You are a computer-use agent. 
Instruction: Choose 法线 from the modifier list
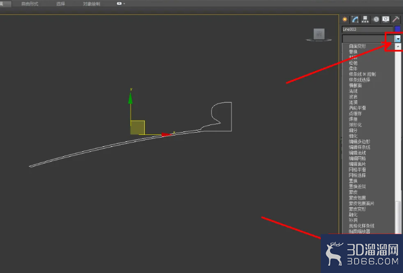point(353,91)
